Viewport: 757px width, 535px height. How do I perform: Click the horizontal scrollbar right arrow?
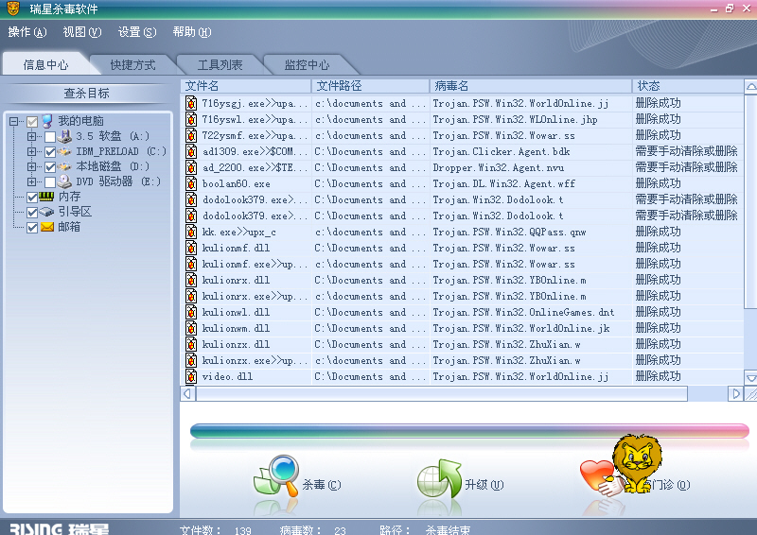pyautogui.click(x=735, y=393)
